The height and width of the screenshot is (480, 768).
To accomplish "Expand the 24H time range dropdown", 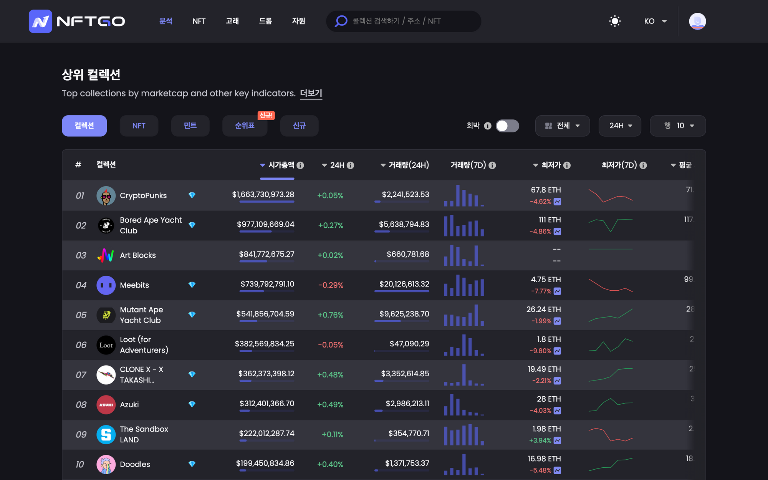I will coord(620,126).
